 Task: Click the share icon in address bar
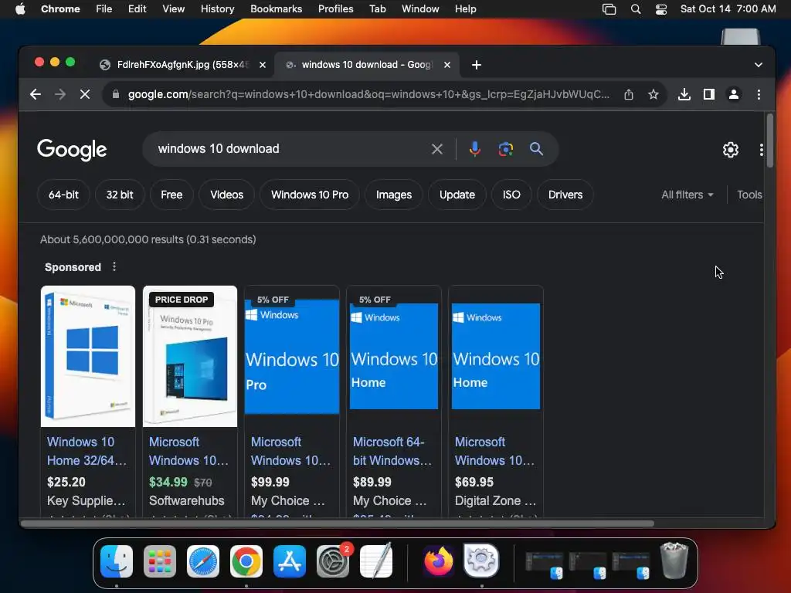click(629, 94)
